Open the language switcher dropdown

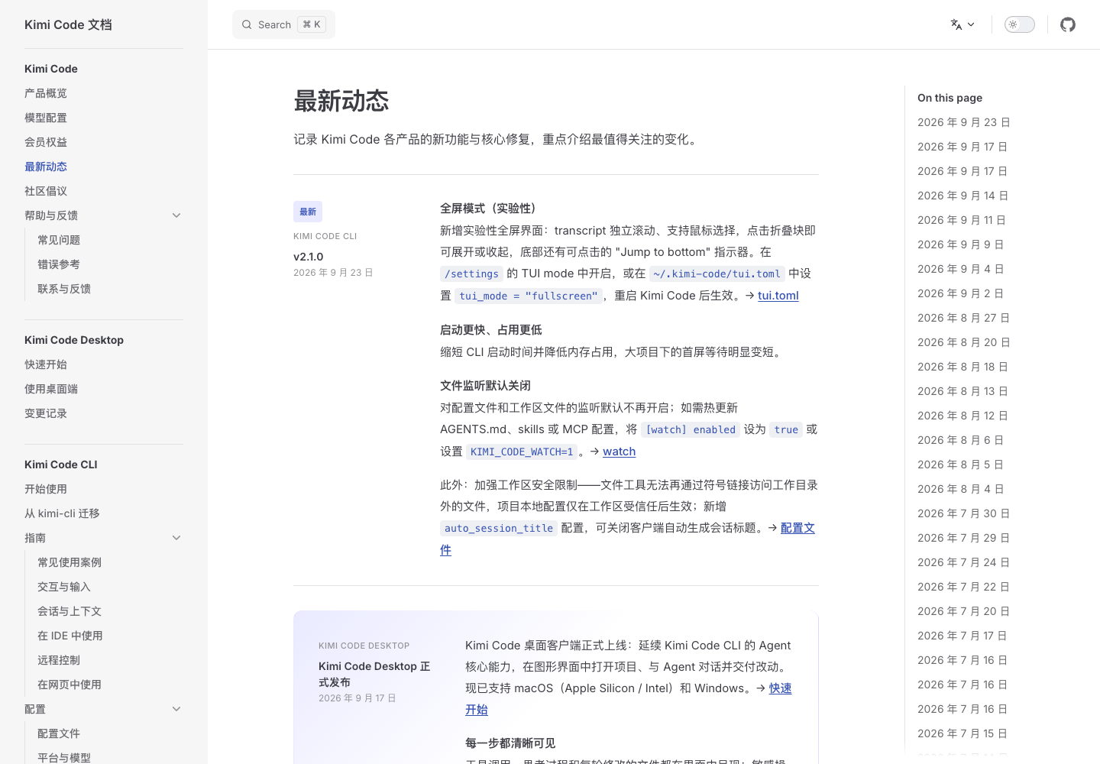(x=962, y=24)
